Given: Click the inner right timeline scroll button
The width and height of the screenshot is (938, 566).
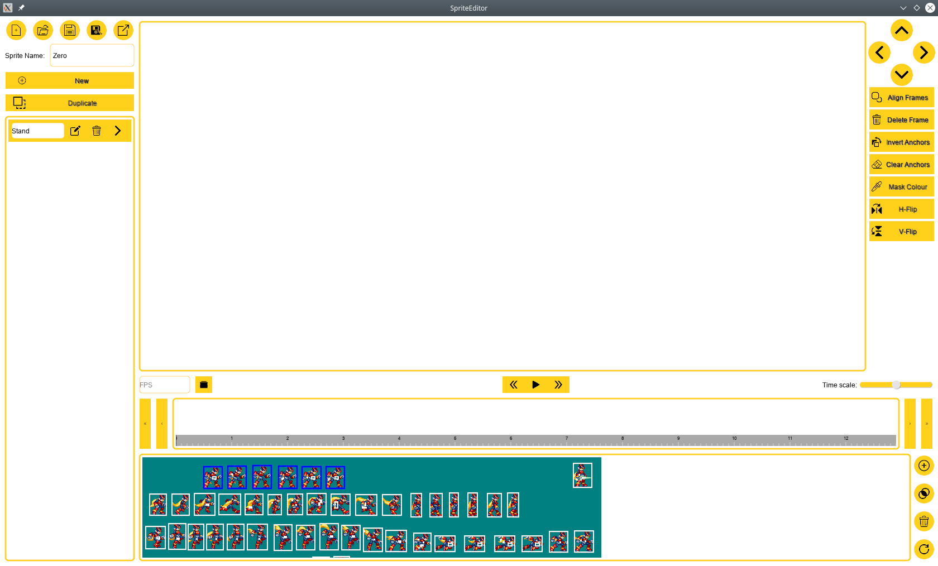Looking at the screenshot, I should coord(910,424).
